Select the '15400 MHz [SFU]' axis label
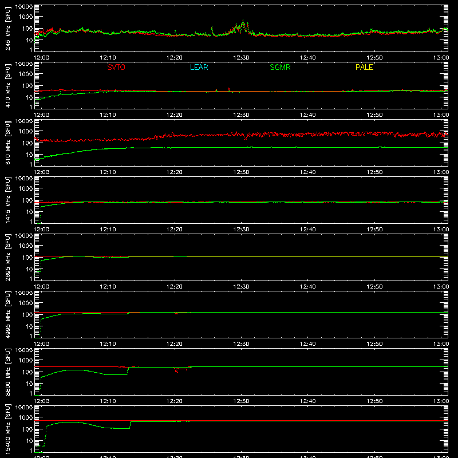 pyautogui.click(x=7, y=429)
